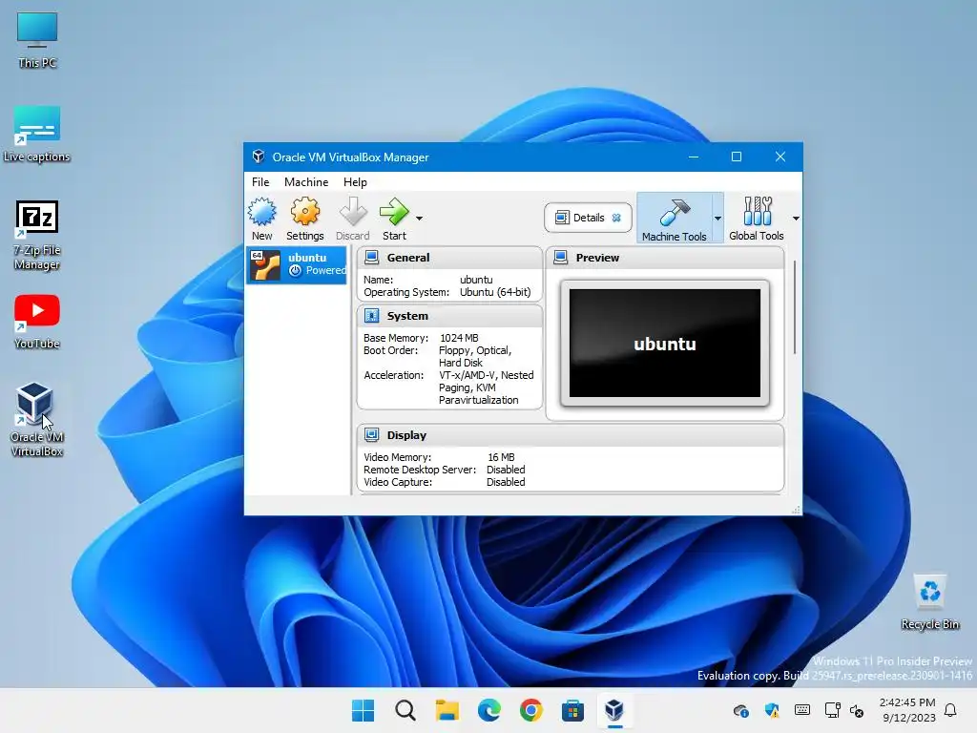Select Recycle Bin desktop icon

[x=929, y=601]
